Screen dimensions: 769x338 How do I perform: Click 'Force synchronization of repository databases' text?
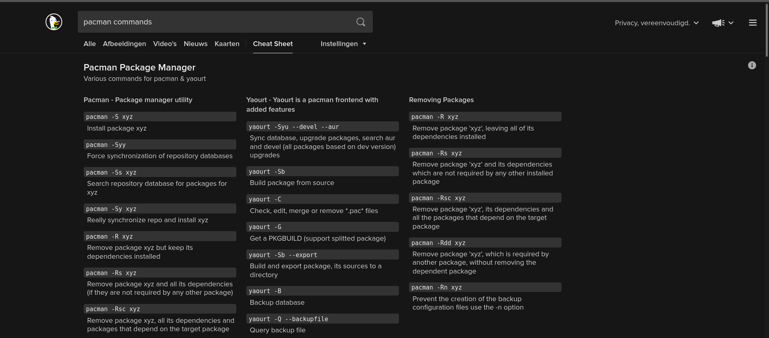pos(159,156)
